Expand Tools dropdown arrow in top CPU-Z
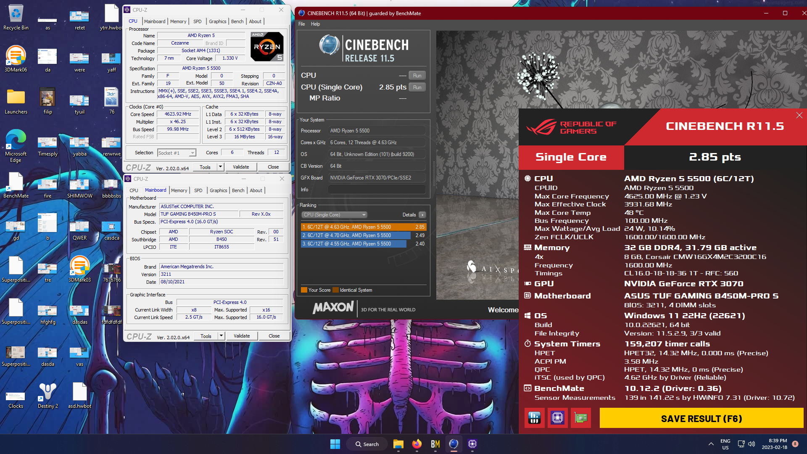The width and height of the screenshot is (807, 454). click(x=220, y=167)
